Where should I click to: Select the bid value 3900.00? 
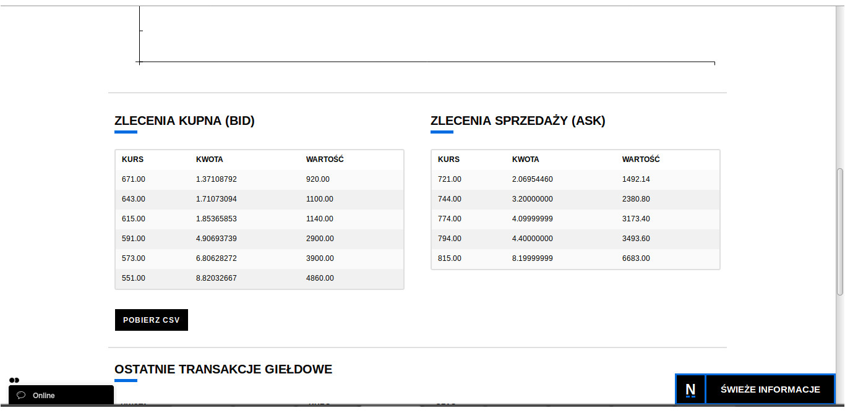click(320, 258)
